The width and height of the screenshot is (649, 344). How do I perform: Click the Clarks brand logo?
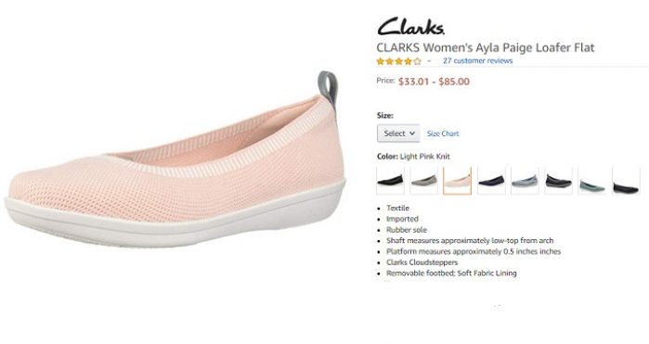(x=411, y=26)
